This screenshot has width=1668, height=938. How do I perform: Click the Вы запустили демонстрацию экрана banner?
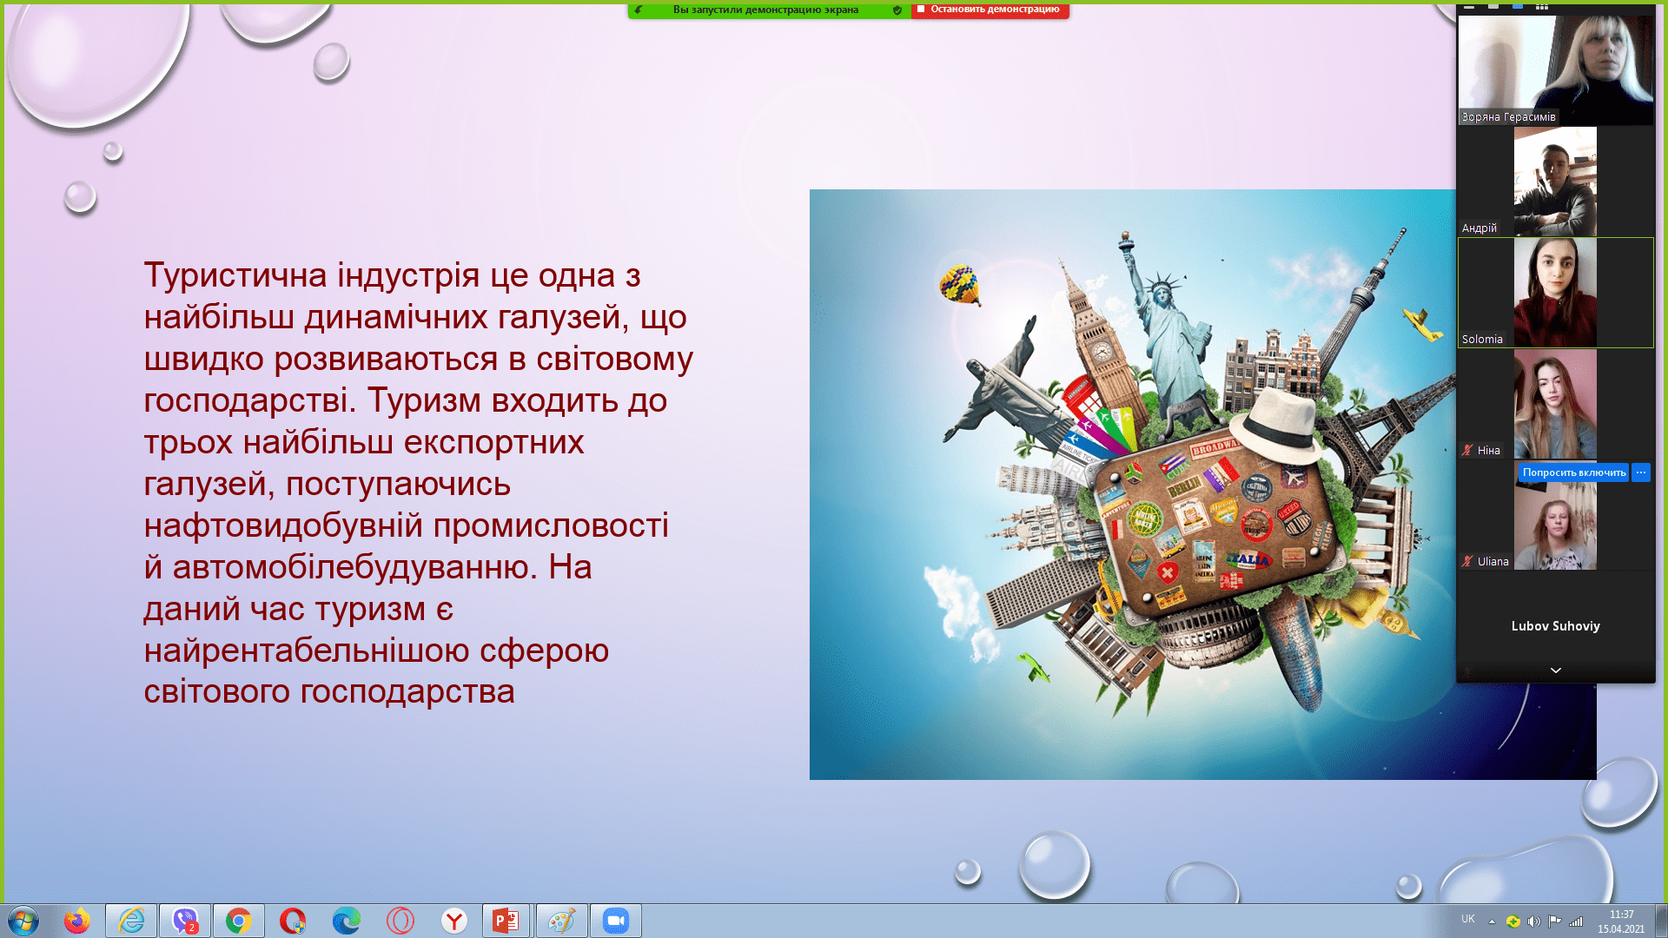pos(765,10)
